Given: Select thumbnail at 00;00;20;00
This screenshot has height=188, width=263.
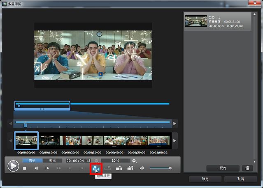Looking at the screenshot, I should point(71,140).
